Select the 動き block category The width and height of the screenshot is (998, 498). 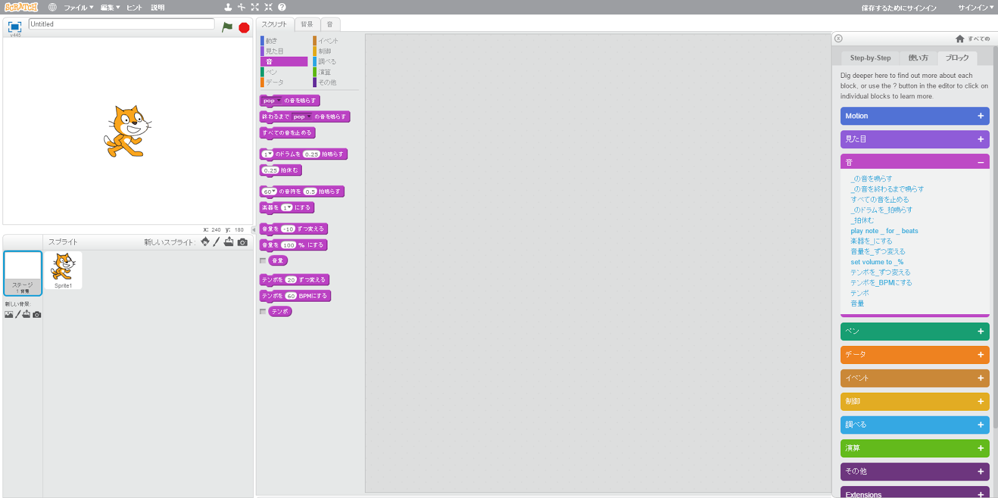click(284, 41)
